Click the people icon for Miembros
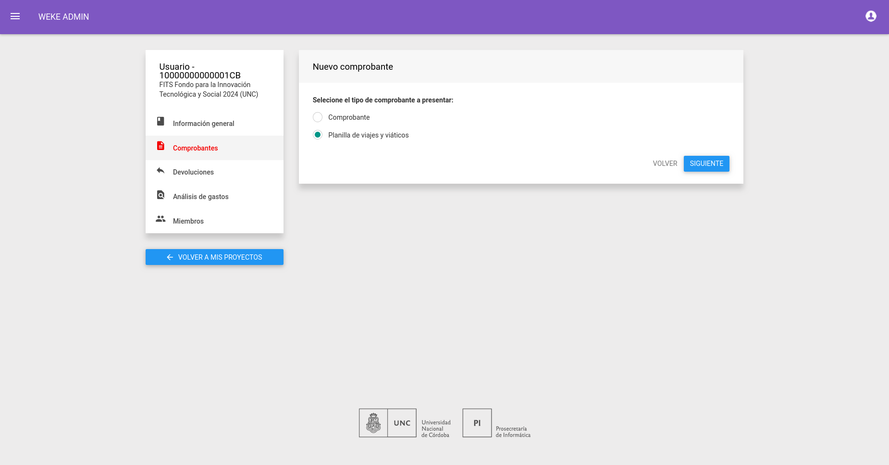889x465 pixels. [x=161, y=219]
